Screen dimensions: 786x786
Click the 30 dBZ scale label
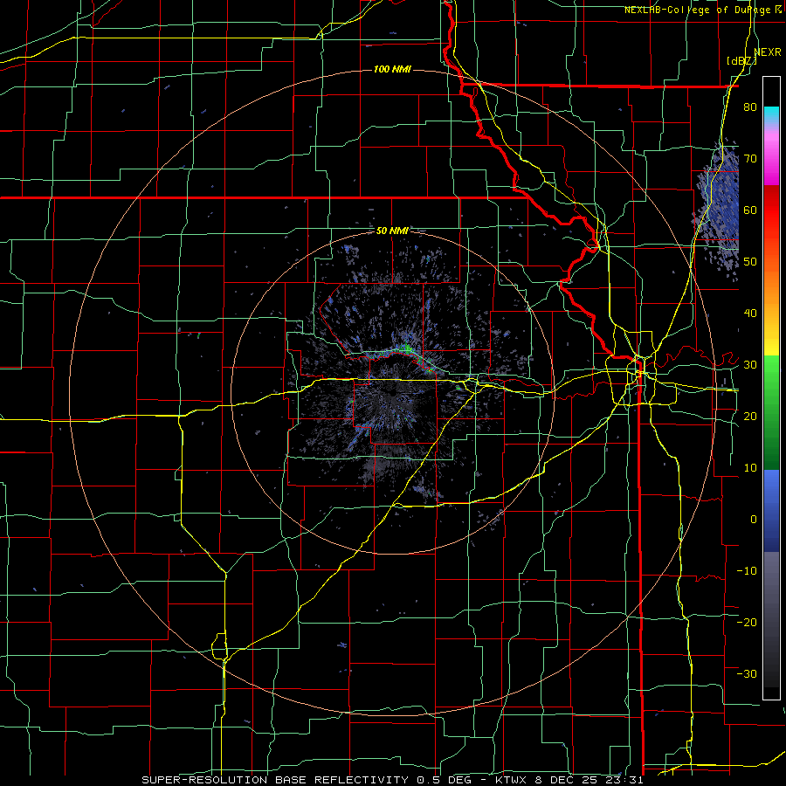[750, 365]
